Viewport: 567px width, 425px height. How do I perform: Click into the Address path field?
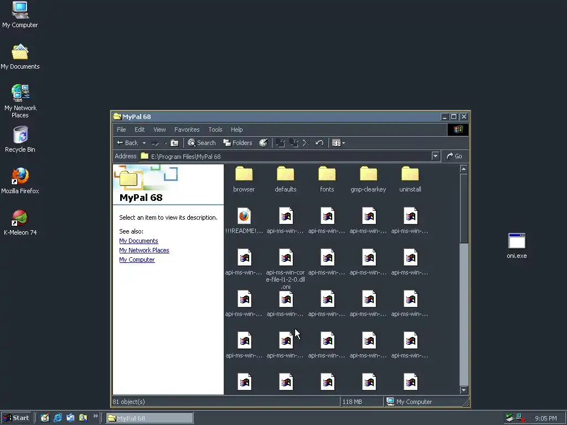tap(286, 156)
